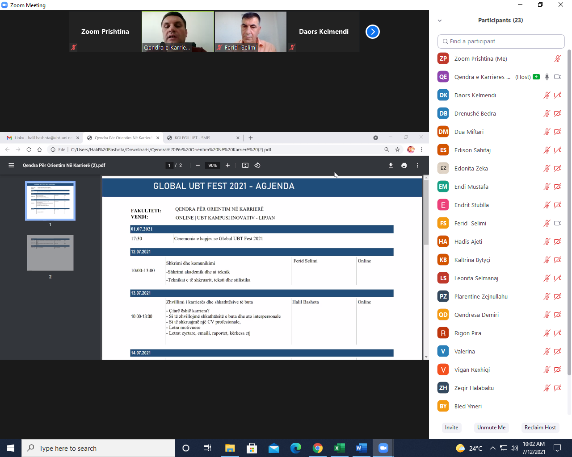
Task: Click the Reclaim Host button
Action: [x=540, y=428]
